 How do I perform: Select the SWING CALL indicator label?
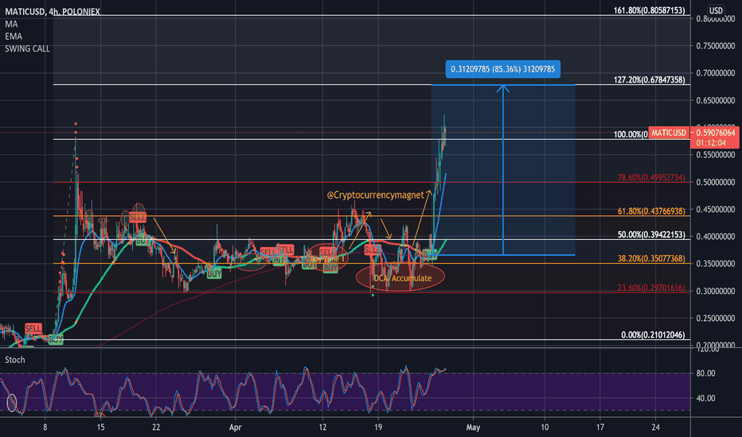(x=27, y=48)
